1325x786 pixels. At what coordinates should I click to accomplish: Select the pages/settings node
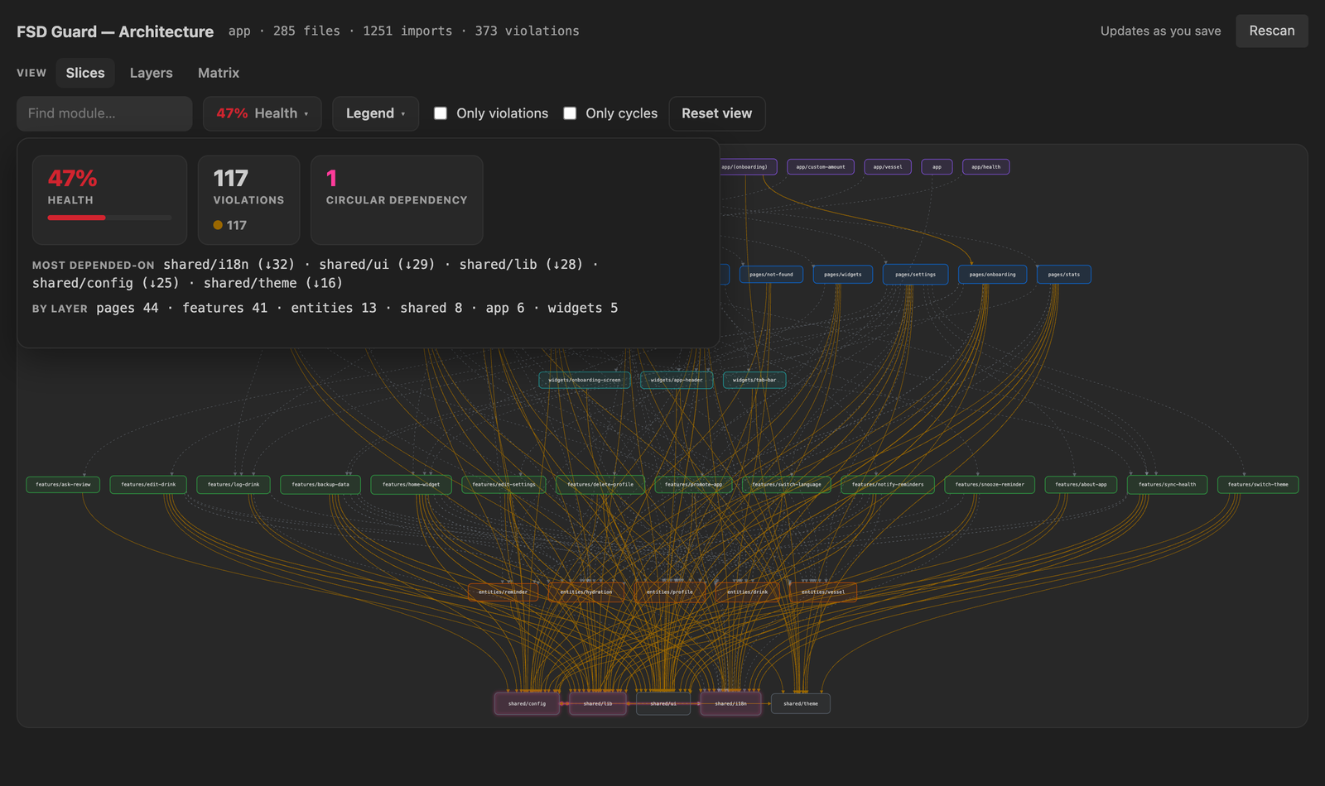[915, 275]
